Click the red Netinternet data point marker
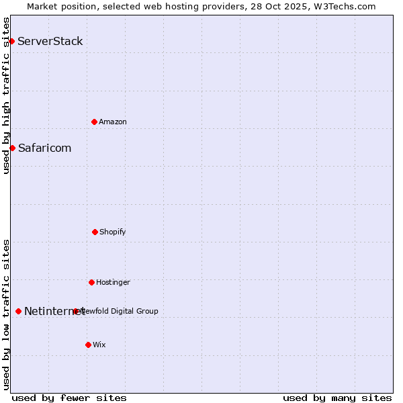The width and height of the screenshot is (403, 403). 18,311
